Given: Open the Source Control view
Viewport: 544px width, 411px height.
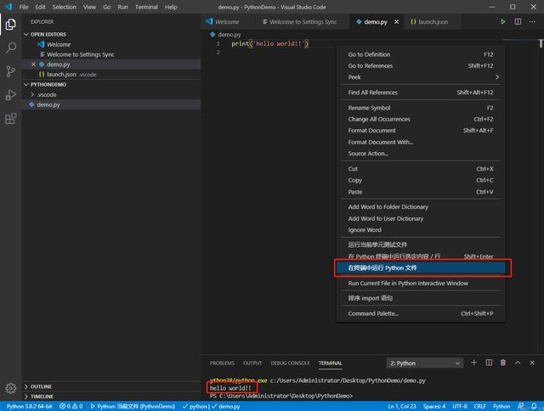Looking at the screenshot, I should point(11,71).
